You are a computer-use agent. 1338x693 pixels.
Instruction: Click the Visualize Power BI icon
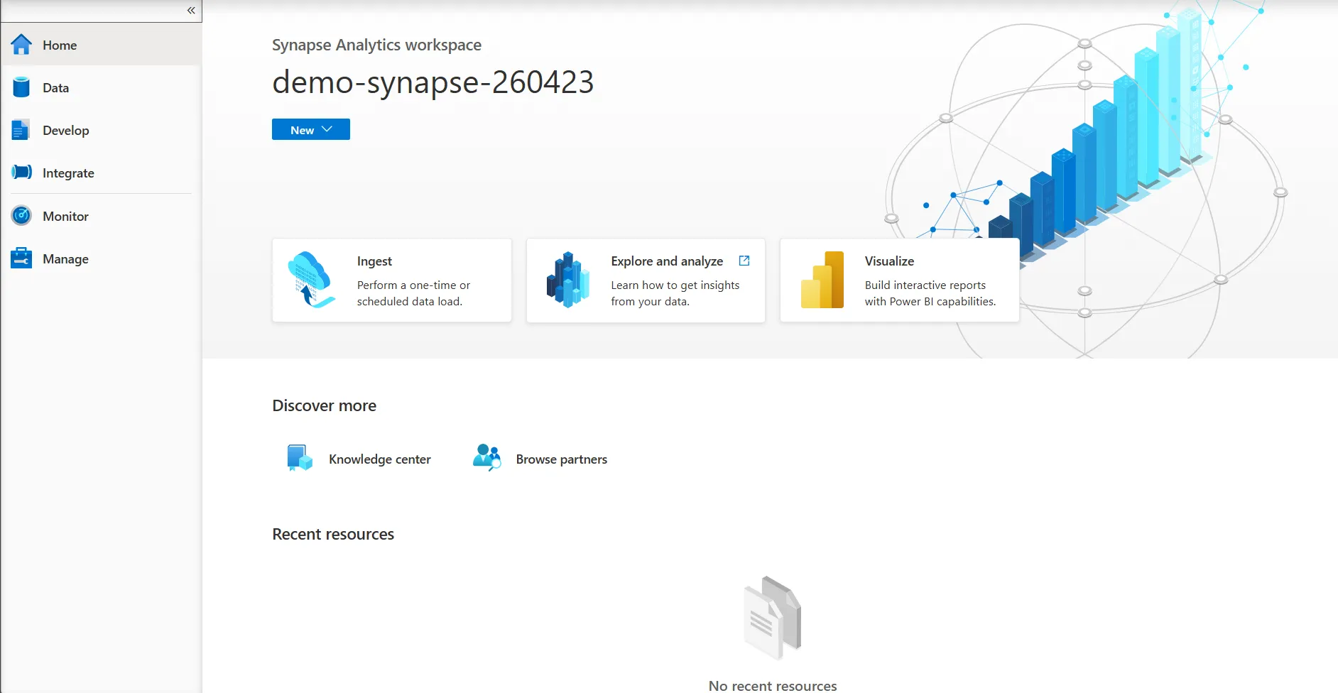[x=822, y=280]
